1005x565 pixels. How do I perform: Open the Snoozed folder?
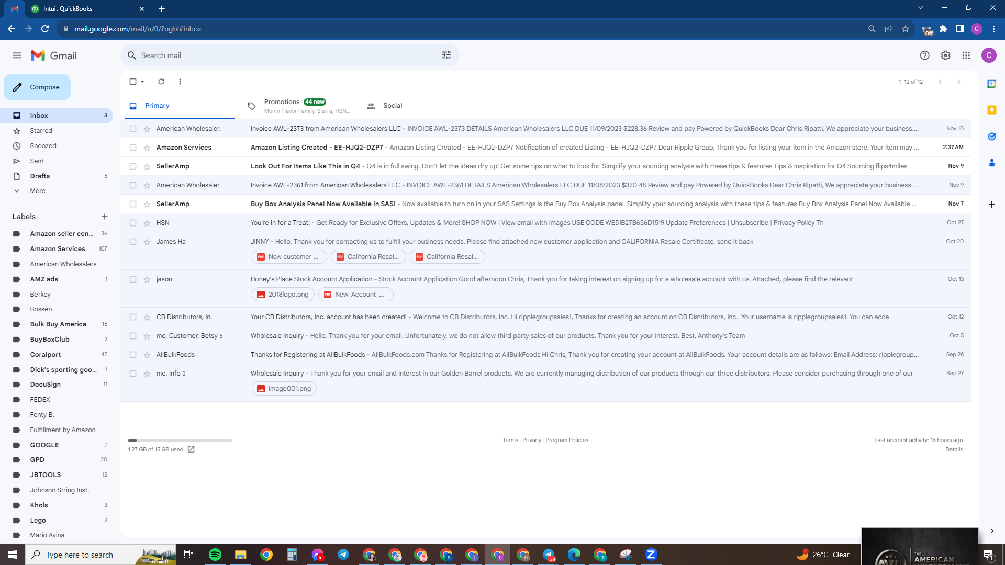pos(43,146)
